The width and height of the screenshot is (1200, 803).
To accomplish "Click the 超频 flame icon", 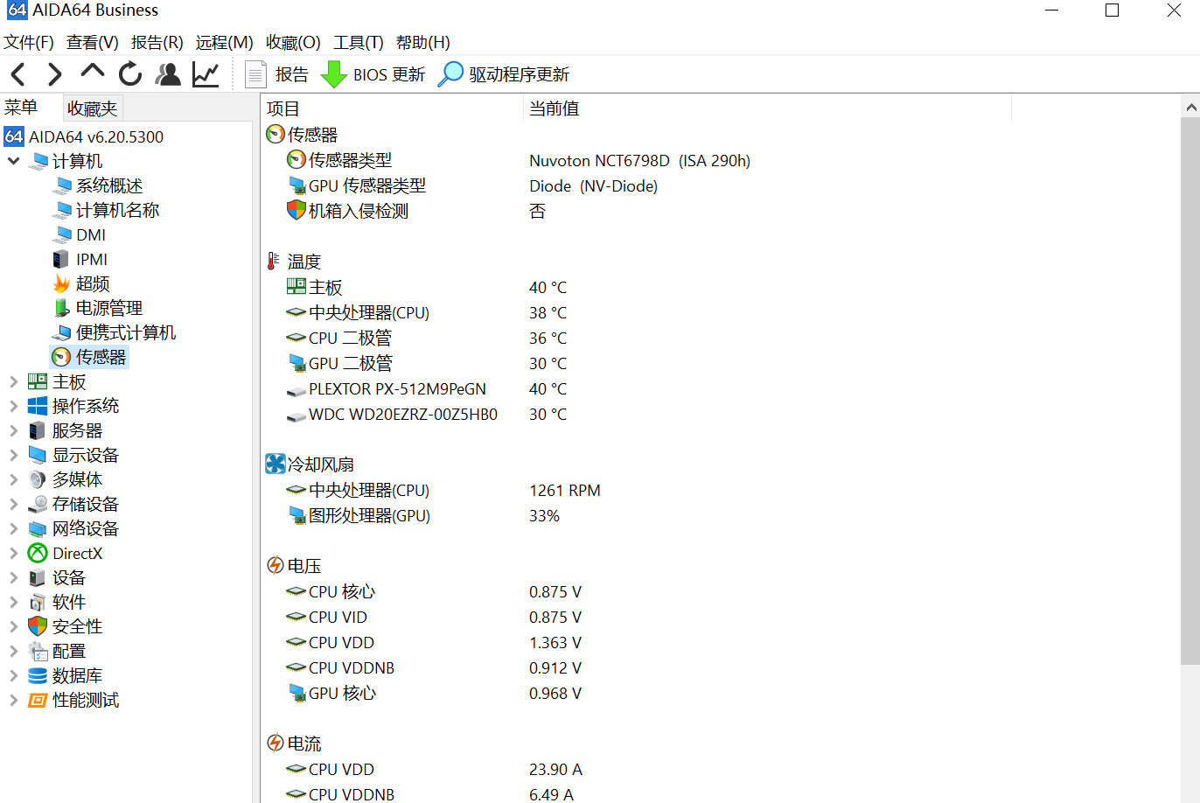I will pyautogui.click(x=61, y=283).
